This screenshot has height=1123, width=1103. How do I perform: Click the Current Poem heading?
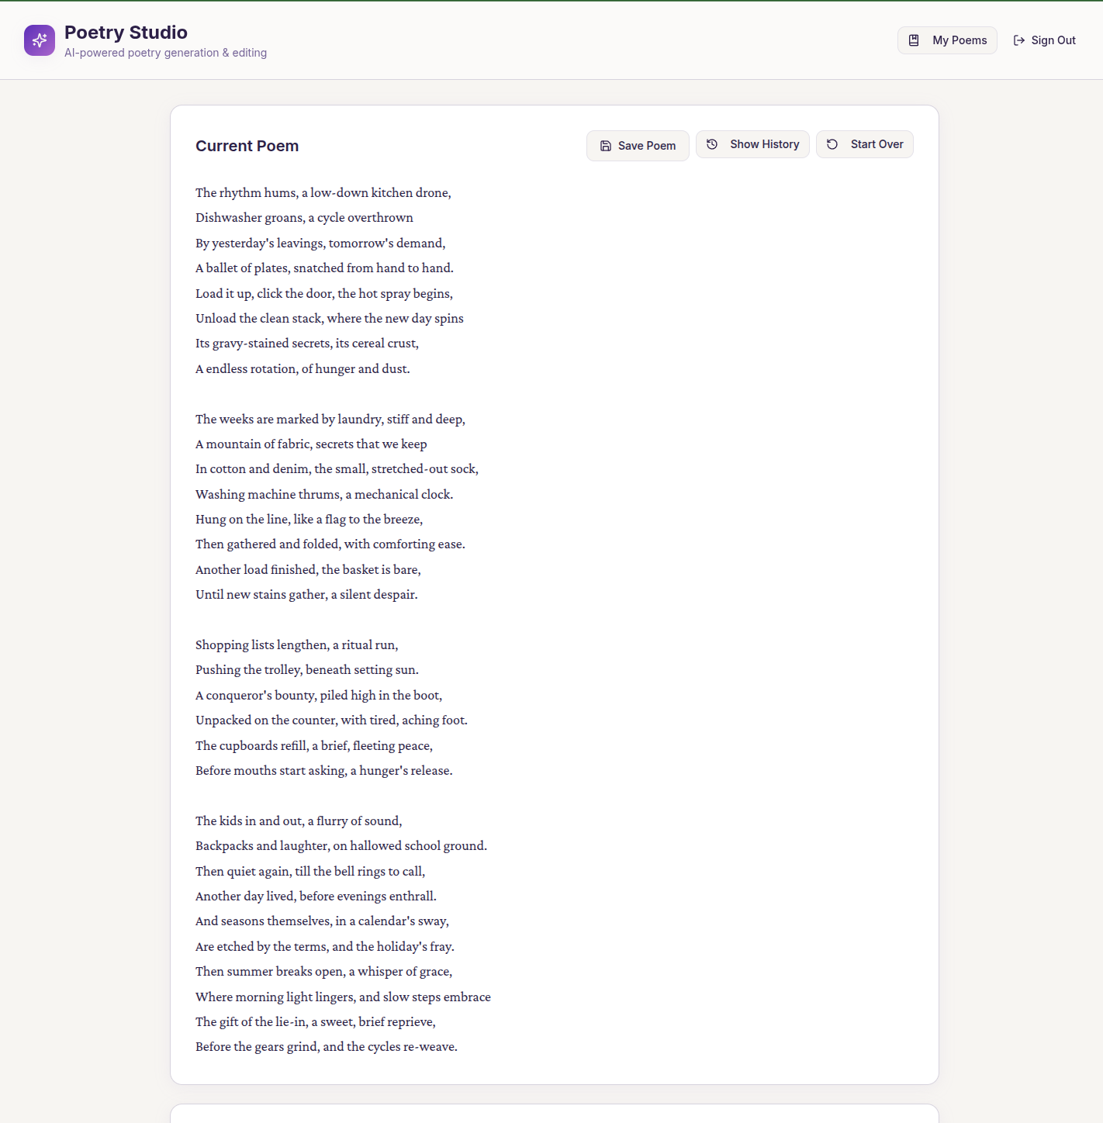click(x=247, y=146)
